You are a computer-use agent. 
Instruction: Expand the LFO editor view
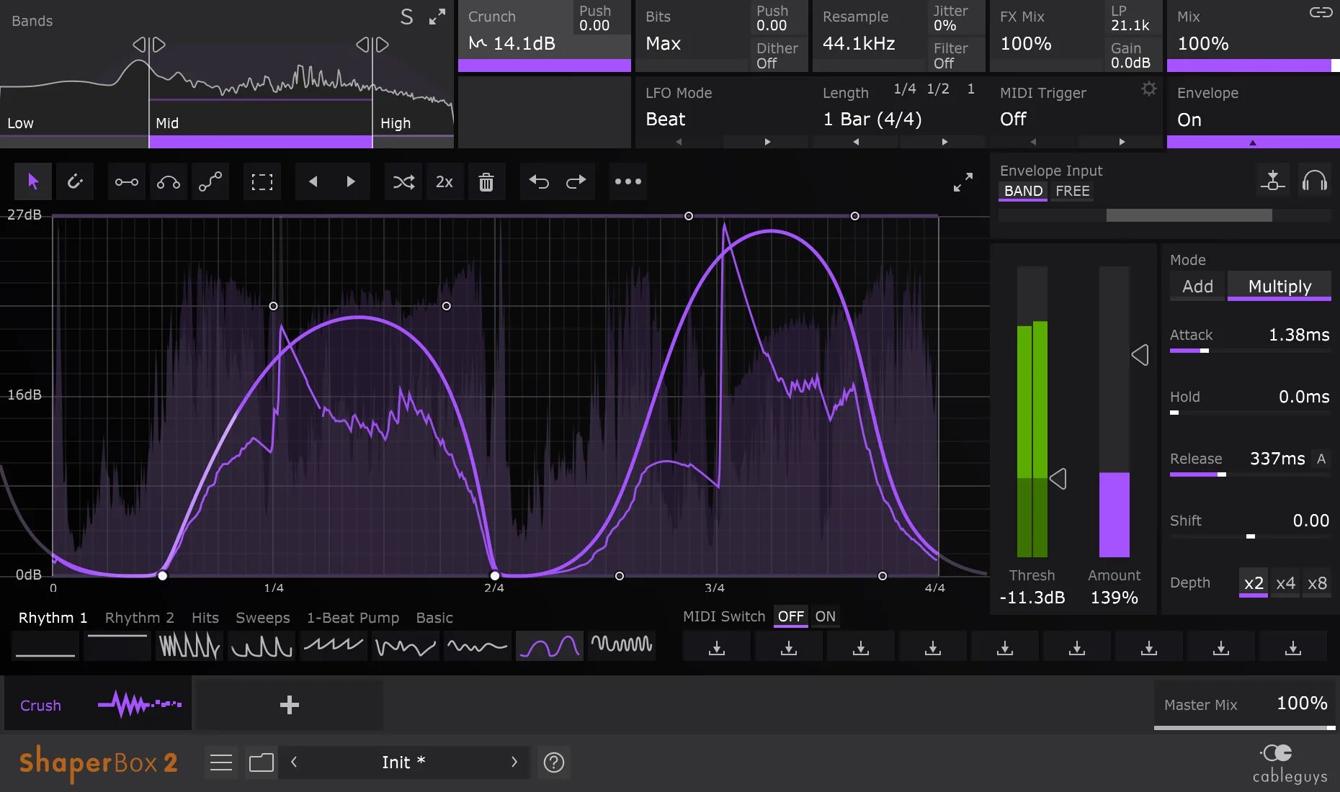coord(963,182)
